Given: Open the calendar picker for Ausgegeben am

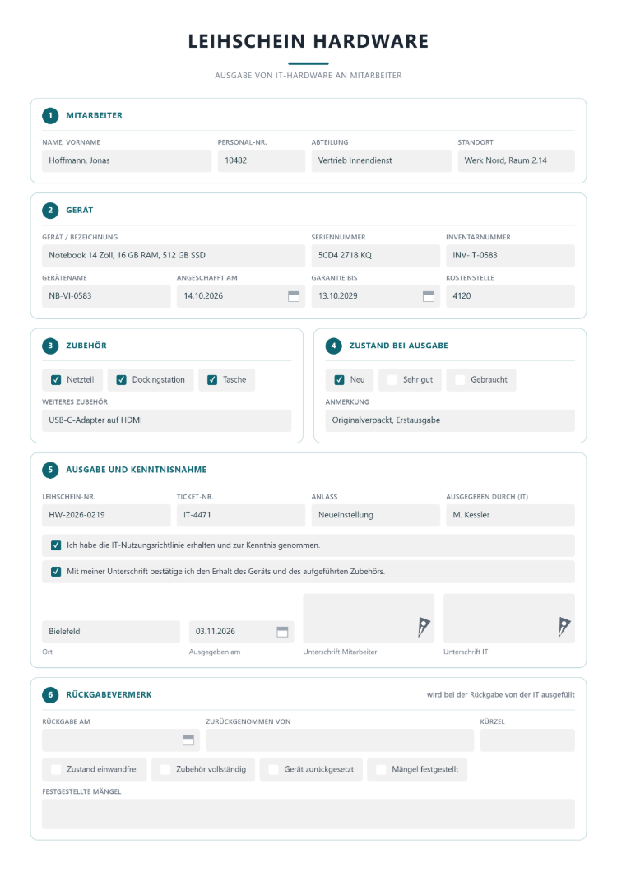Looking at the screenshot, I should pyautogui.click(x=283, y=632).
